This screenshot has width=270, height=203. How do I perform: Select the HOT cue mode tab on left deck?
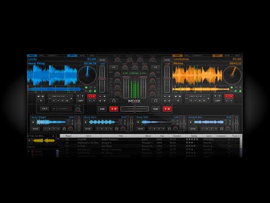(x=92, y=56)
